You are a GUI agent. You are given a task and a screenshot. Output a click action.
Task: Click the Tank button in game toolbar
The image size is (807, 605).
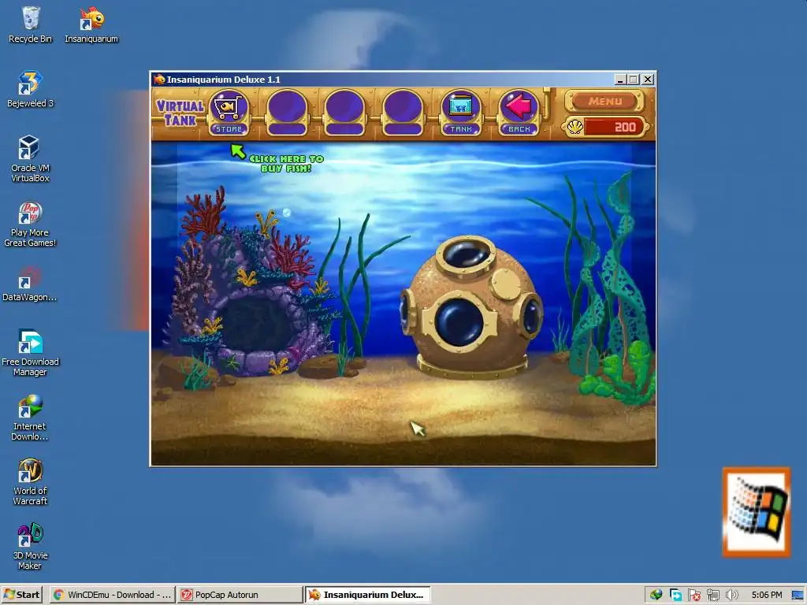[x=461, y=113]
